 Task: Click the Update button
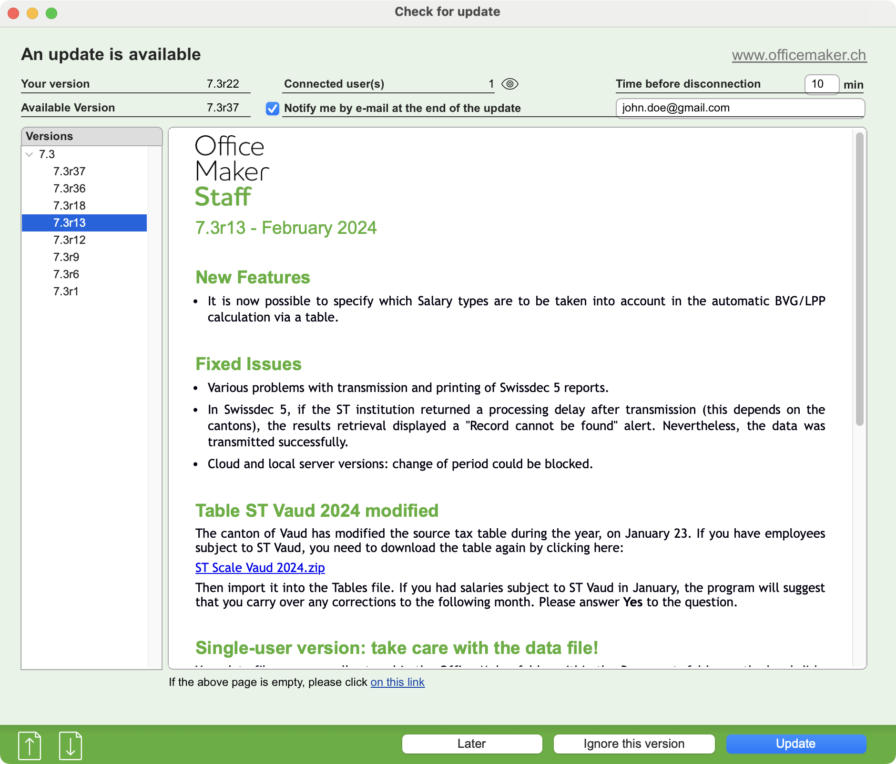click(x=796, y=744)
